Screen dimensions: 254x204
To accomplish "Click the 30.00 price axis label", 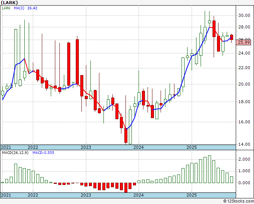I will pos(244,15).
